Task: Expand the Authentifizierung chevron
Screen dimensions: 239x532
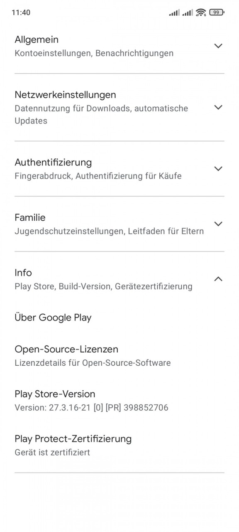Action: pyautogui.click(x=218, y=168)
